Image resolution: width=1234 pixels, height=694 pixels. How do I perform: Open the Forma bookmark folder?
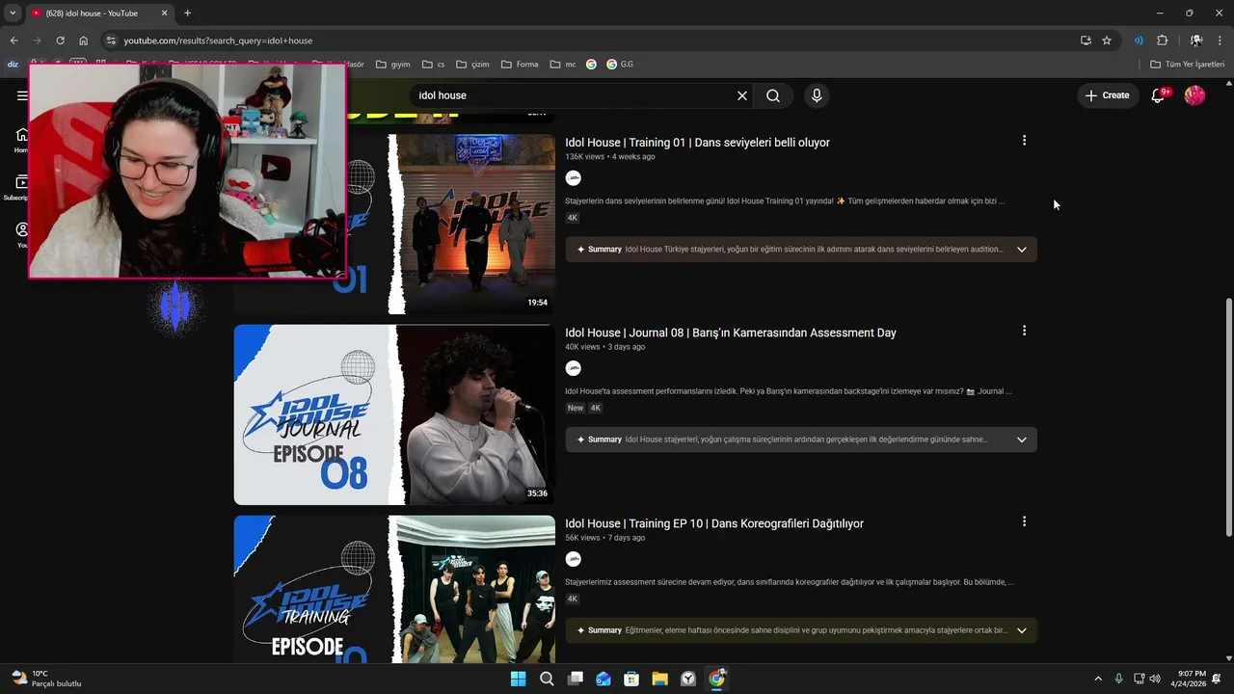[x=520, y=65]
